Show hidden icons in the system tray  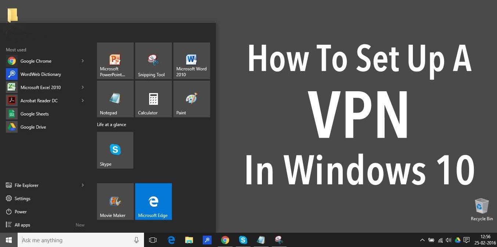(422, 240)
